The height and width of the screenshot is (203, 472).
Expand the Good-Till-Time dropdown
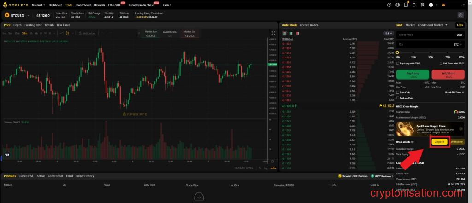pos(452,93)
